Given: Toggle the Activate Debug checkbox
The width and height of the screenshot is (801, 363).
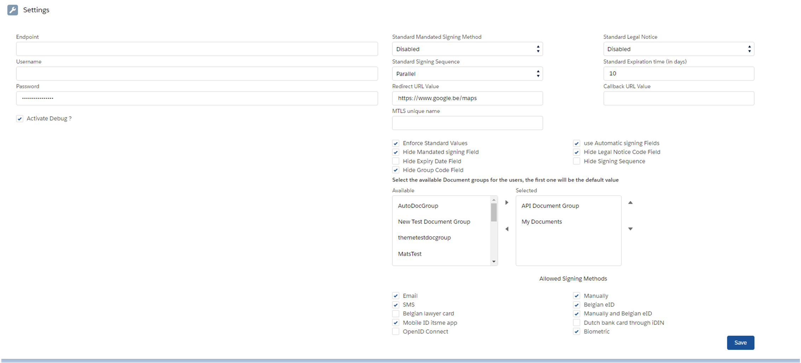Looking at the screenshot, I should pos(20,119).
